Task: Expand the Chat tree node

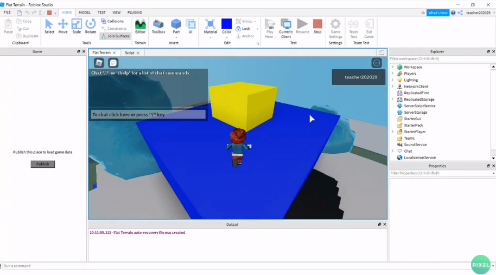Action: coord(392,151)
